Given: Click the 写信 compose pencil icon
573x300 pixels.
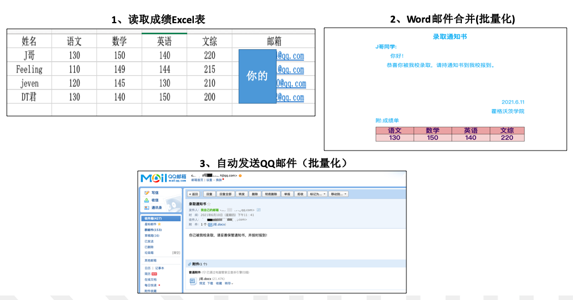Looking at the screenshot, I should click(147, 192).
